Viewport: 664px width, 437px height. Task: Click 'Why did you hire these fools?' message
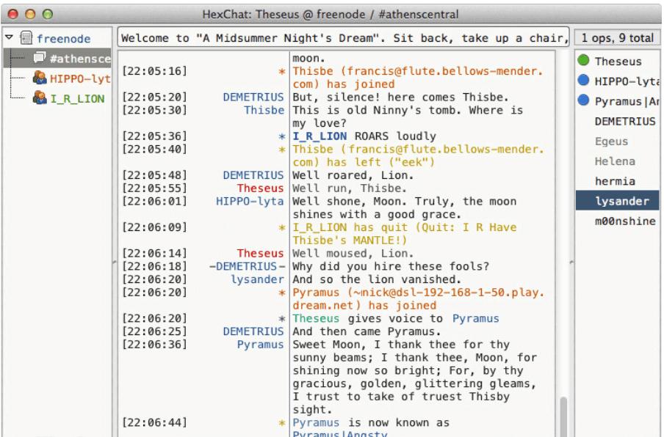(391, 266)
